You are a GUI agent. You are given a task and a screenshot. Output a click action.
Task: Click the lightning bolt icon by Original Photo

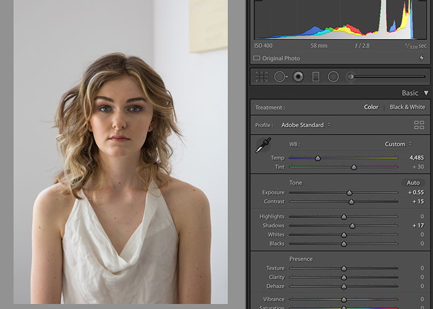click(x=421, y=58)
